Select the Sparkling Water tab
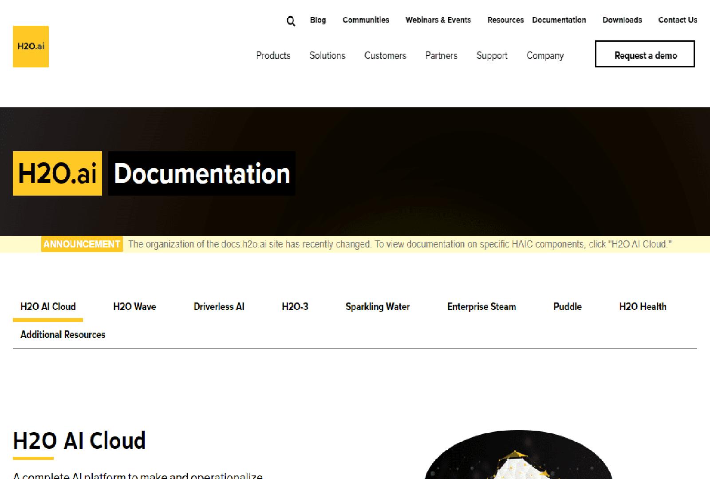The width and height of the screenshot is (710, 479). [x=378, y=306]
